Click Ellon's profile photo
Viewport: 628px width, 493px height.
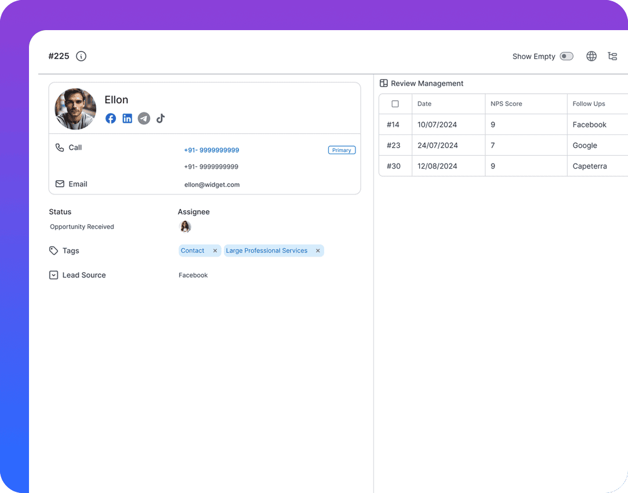(75, 109)
